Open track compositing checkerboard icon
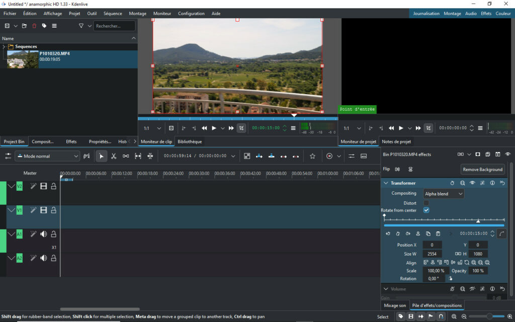 click(247, 156)
